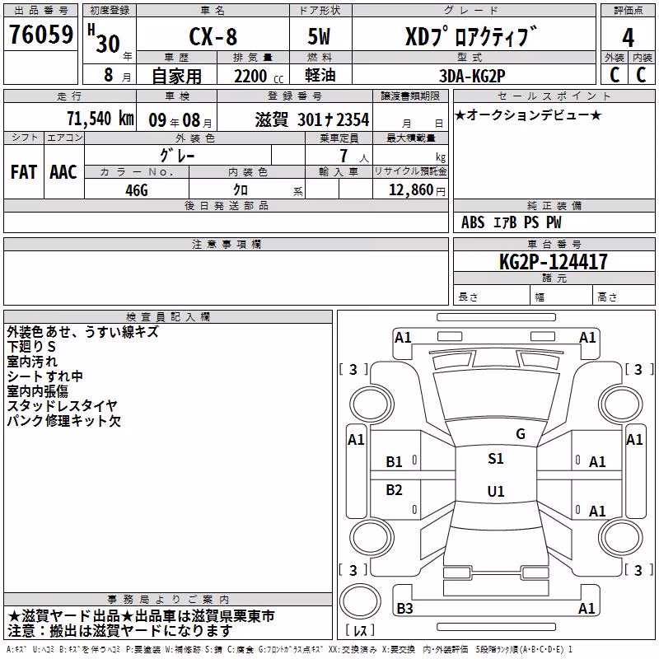Click the 幅 width field
659x659 pixels.
(562, 297)
